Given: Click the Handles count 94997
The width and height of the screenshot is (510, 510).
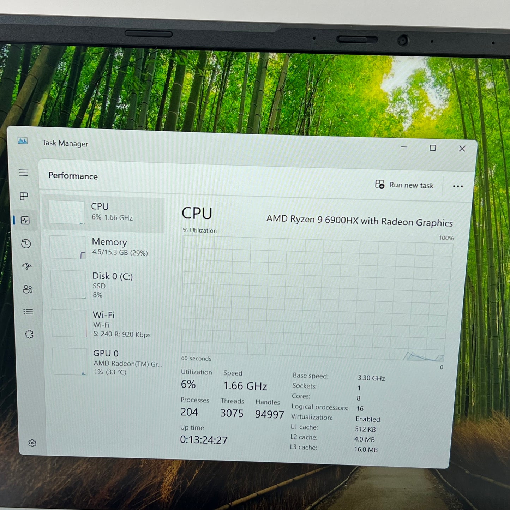Looking at the screenshot, I should 270,414.
